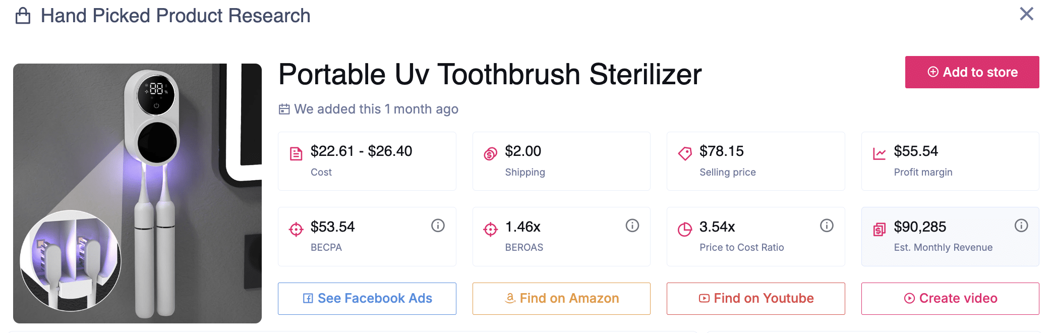Click the shopping bag icon in header
Image resolution: width=1052 pixels, height=333 pixels.
(23, 16)
